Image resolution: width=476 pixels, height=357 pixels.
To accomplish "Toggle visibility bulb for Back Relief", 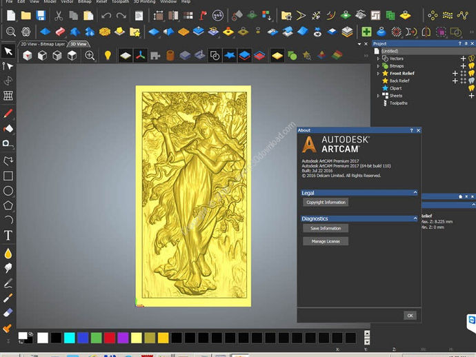I will 471,81.
